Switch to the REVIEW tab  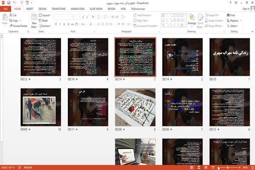(111, 9)
